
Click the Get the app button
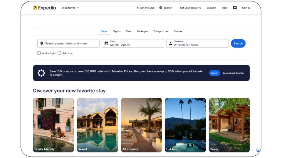[145, 8]
